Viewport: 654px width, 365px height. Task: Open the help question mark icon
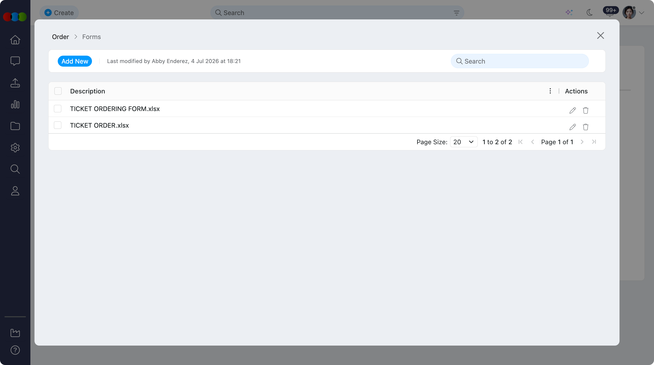pyautogui.click(x=15, y=350)
